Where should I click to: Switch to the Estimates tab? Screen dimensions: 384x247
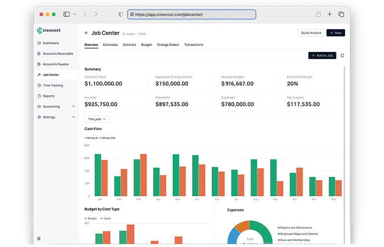[x=110, y=45]
